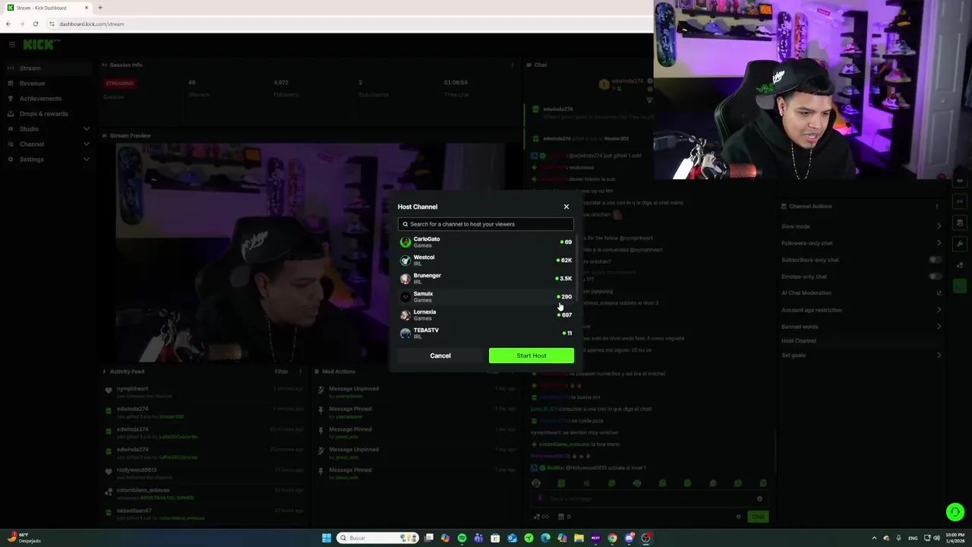This screenshot has height=547, width=972.
Task: Open AI Chat Moderation external link
Action: [x=939, y=293]
